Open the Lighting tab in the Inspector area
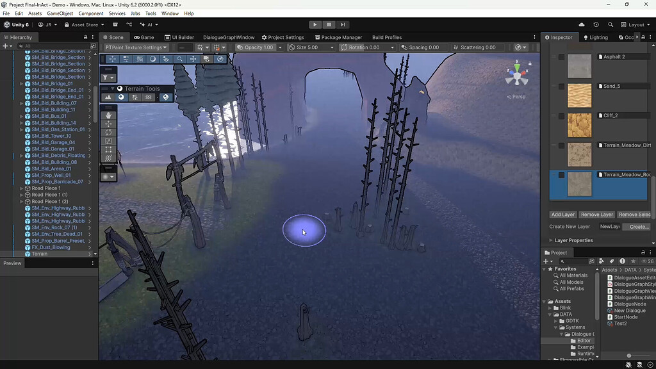 595,37
